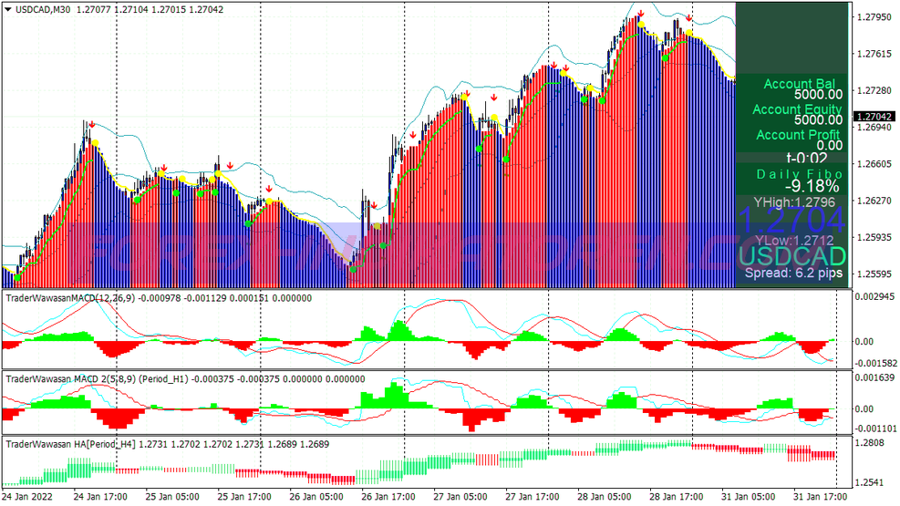The image size is (900, 506).
Task: Click the leftmost red sell arrow
Action: click(90, 125)
